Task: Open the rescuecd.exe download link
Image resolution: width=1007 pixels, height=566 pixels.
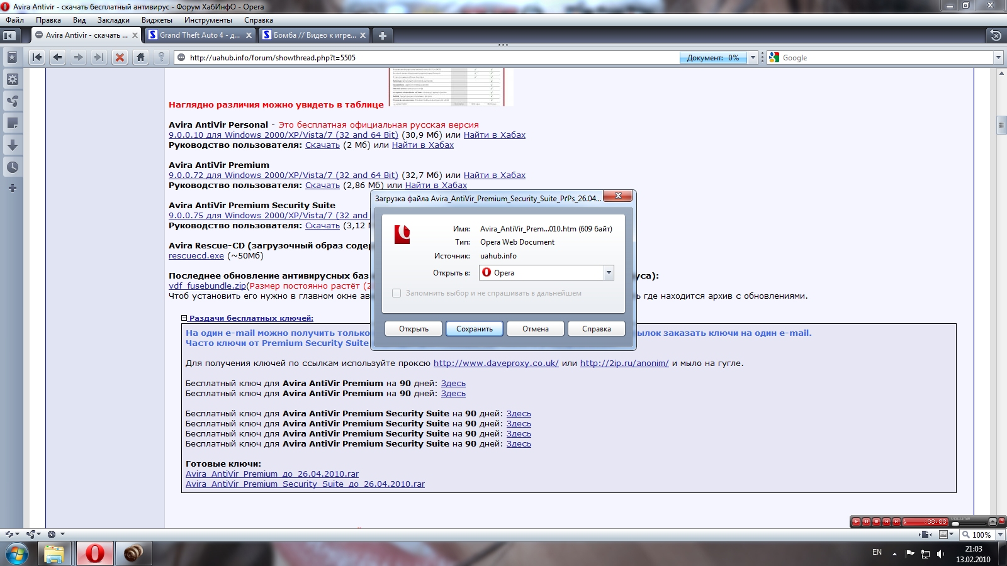Action: 196,256
